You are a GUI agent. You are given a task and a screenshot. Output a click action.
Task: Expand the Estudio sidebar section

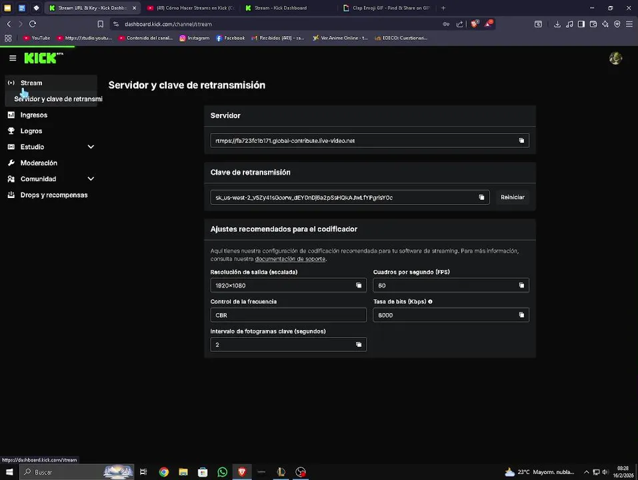pos(91,147)
